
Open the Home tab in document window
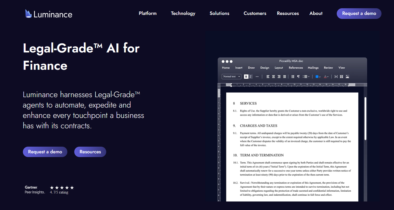click(x=226, y=68)
